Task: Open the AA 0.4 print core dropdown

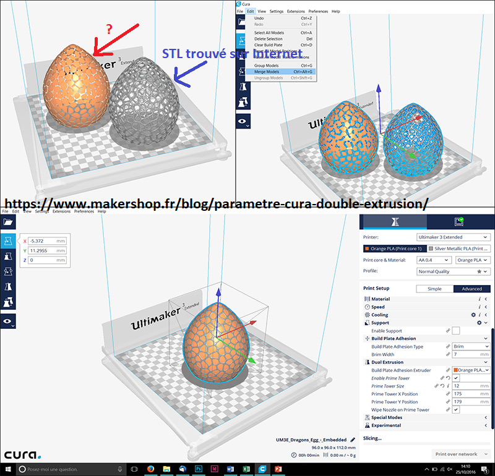Action: click(x=433, y=260)
